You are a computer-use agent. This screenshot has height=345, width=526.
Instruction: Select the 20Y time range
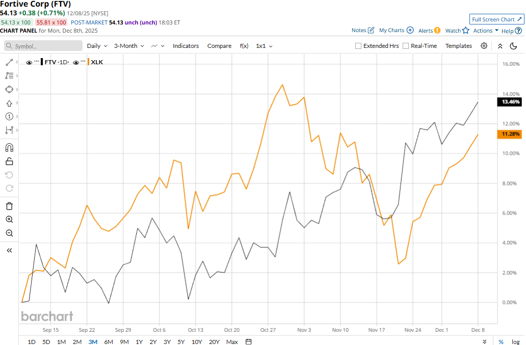coord(214,341)
